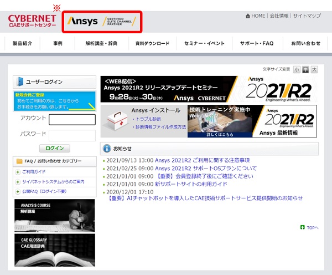Open the Ansys 2021R2 release update seminar banner
Viewport: 332px width, 275px height.
point(209,89)
